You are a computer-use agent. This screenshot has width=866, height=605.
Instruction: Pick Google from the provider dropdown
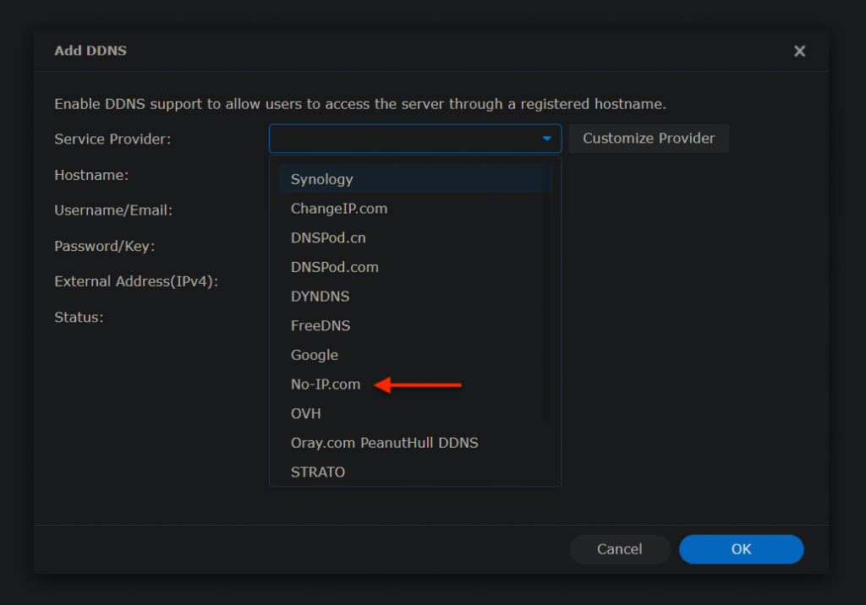(315, 356)
